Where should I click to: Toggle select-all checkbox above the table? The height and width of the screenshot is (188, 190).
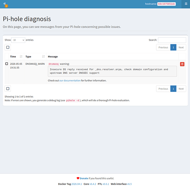coord(8,47)
